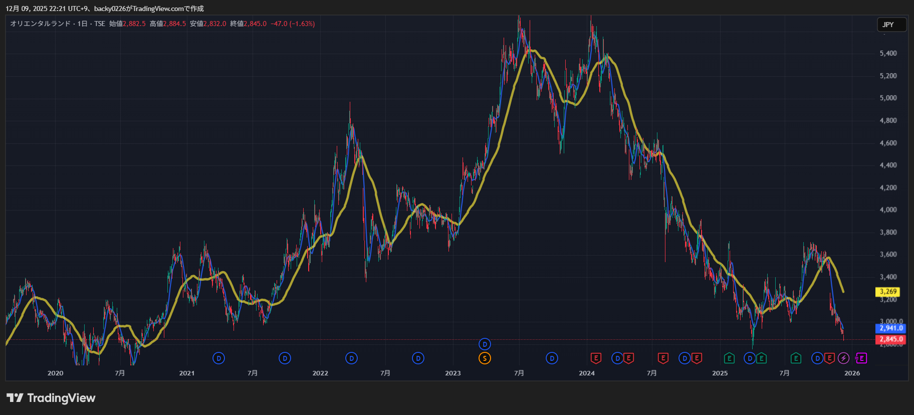The height and width of the screenshot is (415, 914).
Task: Click the D dividend marker above the split marker
Action: 485,344
